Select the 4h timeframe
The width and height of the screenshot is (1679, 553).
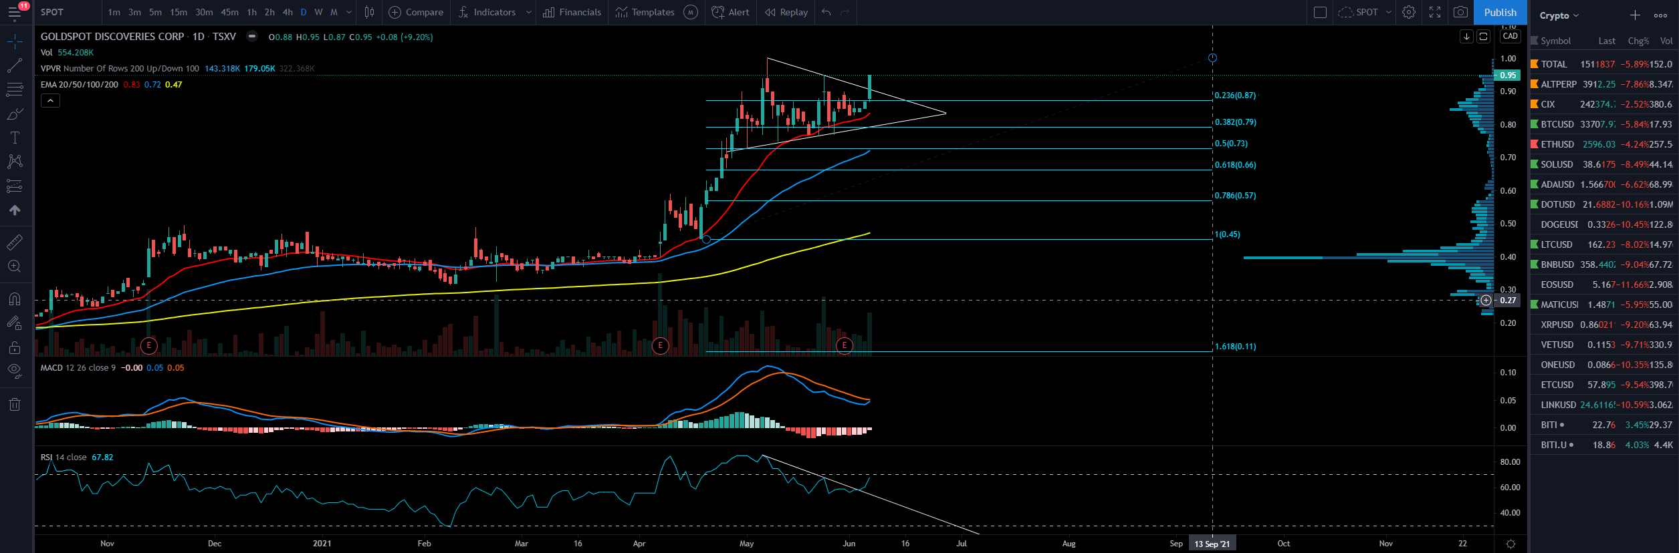point(288,12)
